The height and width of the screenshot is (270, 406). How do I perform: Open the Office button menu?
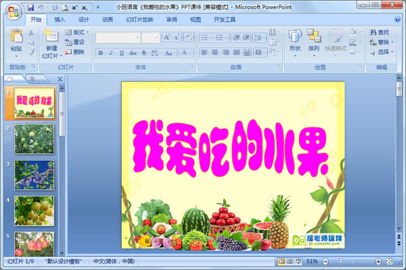pos(14,11)
